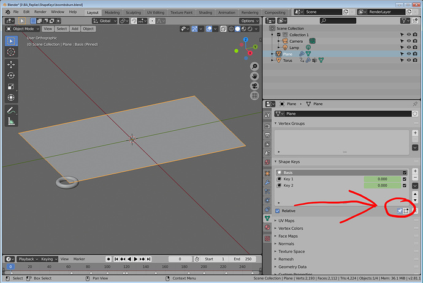The image size is (423, 283).
Task: Switch to the UV Editing workspace tab
Action: [156, 12]
